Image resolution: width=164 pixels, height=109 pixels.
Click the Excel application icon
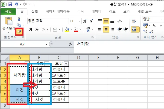coord(3,4)
